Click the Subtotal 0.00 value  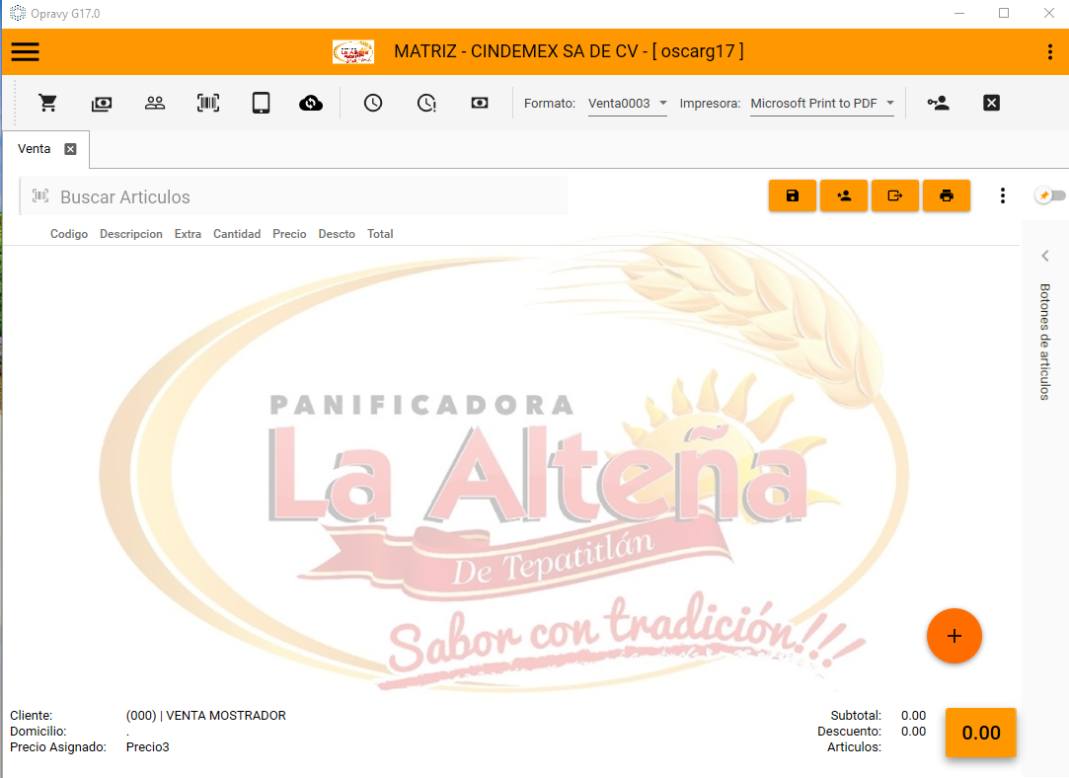pyautogui.click(x=913, y=715)
